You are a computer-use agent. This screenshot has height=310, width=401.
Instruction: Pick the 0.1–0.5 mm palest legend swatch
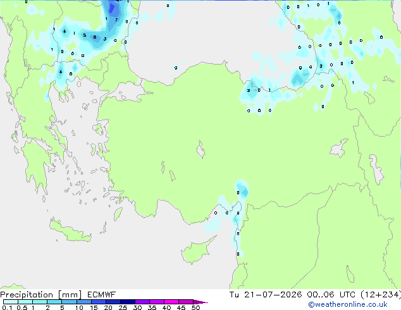coord(11,302)
